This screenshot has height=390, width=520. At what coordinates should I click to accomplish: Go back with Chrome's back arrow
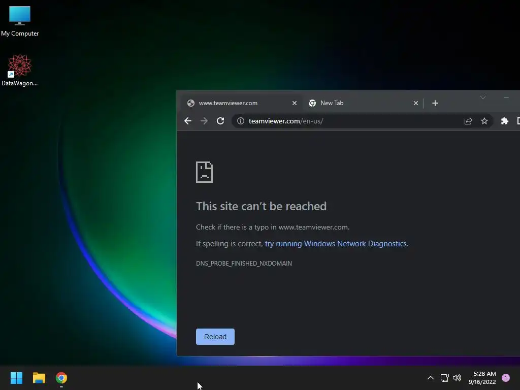pyautogui.click(x=188, y=121)
